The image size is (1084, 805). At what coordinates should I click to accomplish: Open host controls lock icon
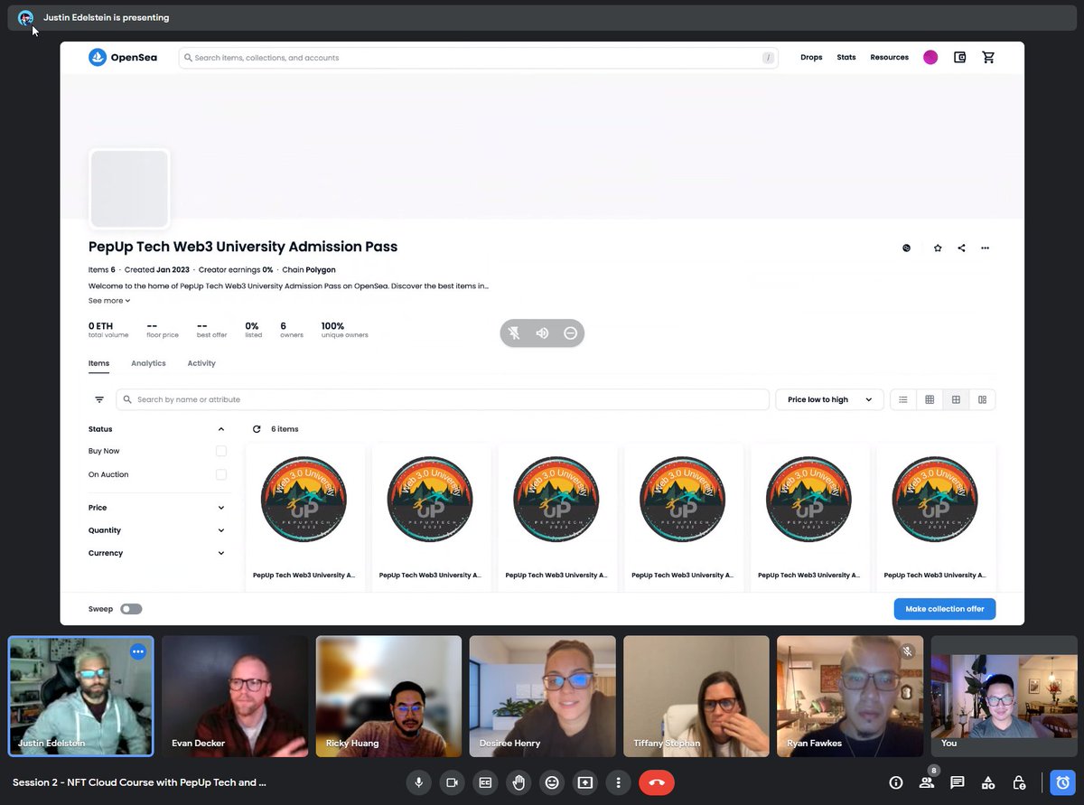(x=1019, y=782)
